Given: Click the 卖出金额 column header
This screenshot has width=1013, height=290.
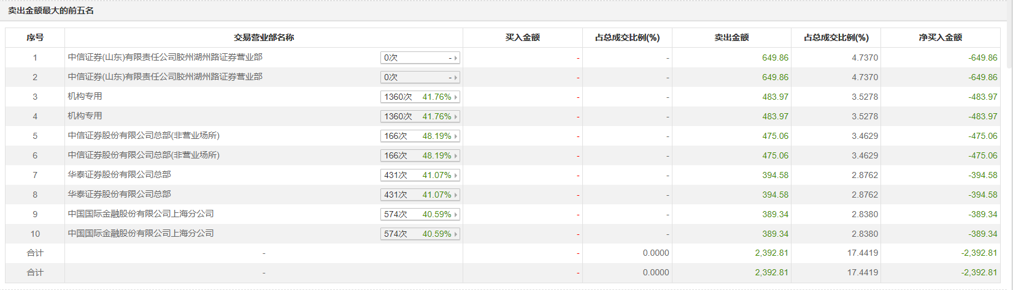Looking at the screenshot, I should coord(731,37).
